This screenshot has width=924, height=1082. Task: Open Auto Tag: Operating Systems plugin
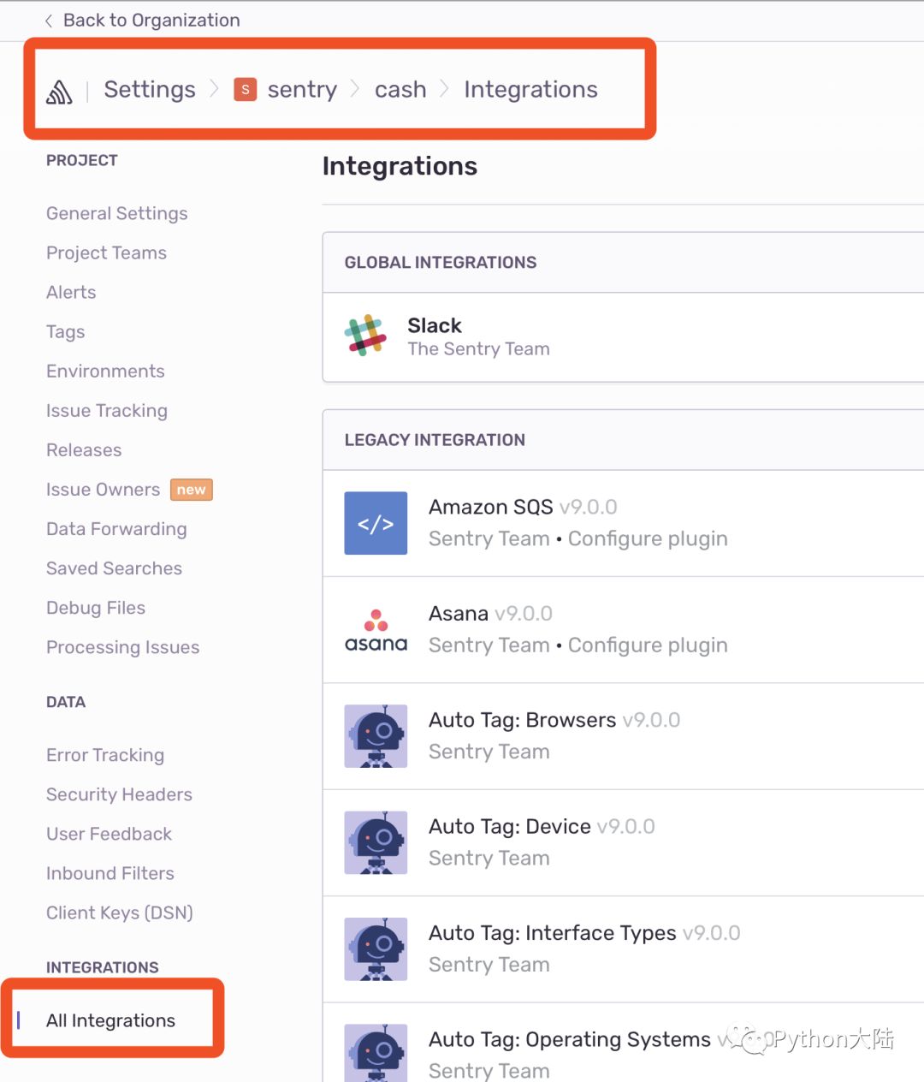point(570,1039)
